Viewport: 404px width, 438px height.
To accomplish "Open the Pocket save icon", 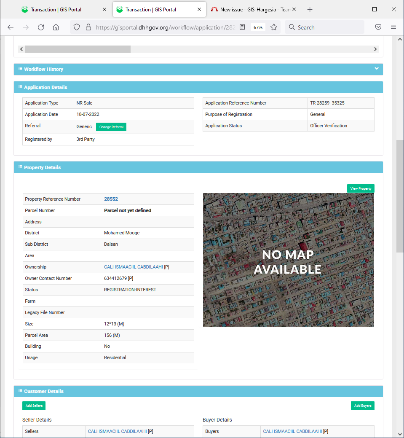I will pyautogui.click(x=378, y=27).
